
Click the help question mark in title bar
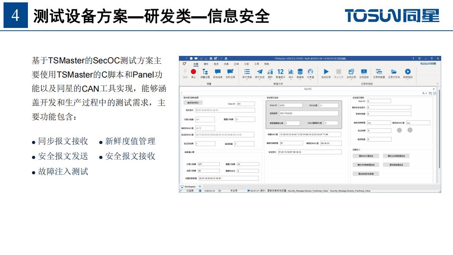pos(413,58)
